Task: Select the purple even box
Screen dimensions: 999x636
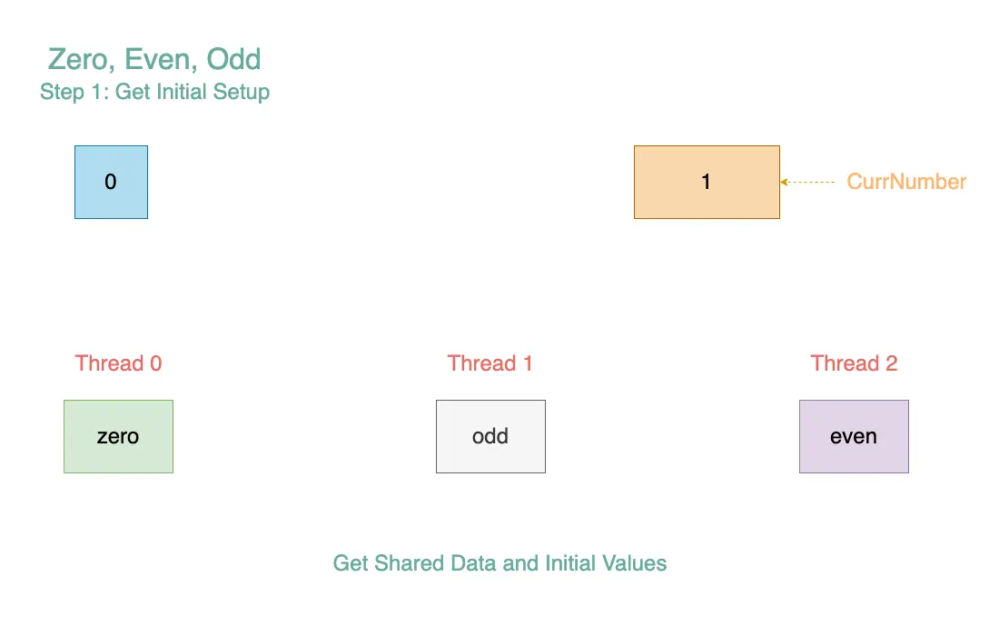Action: click(854, 436)
